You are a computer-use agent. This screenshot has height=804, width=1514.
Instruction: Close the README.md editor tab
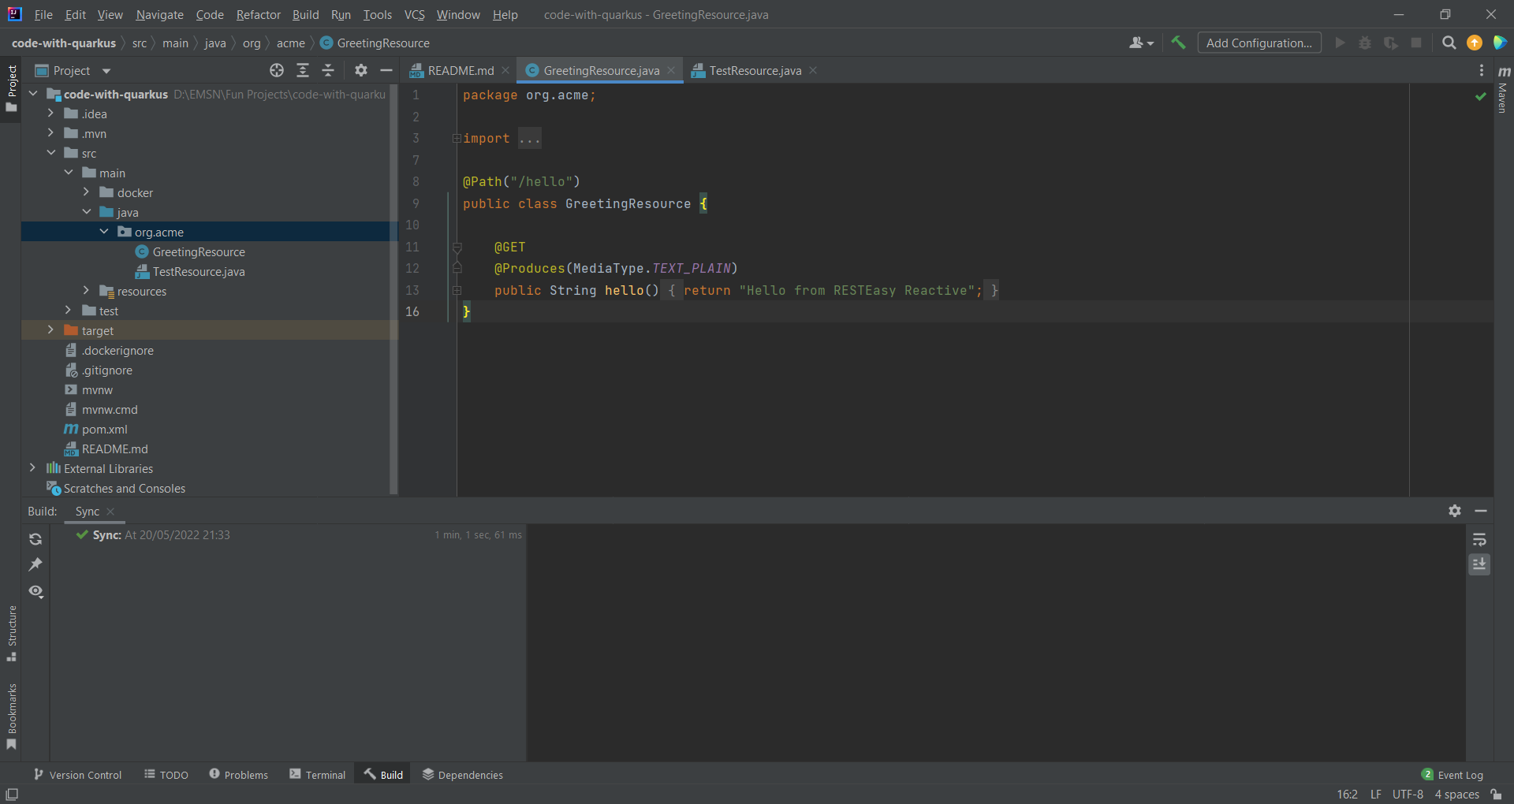point(505,70)
